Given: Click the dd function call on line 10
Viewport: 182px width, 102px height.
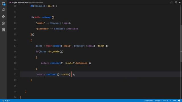Looking at the screenshot, I should 32,6.
